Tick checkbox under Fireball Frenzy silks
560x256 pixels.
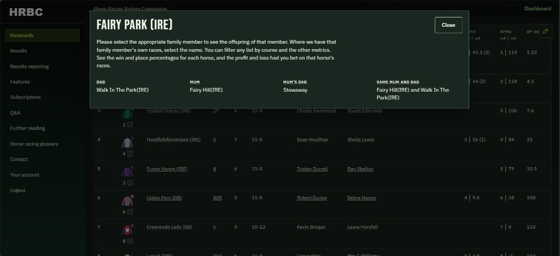click(x=130, y=125)
